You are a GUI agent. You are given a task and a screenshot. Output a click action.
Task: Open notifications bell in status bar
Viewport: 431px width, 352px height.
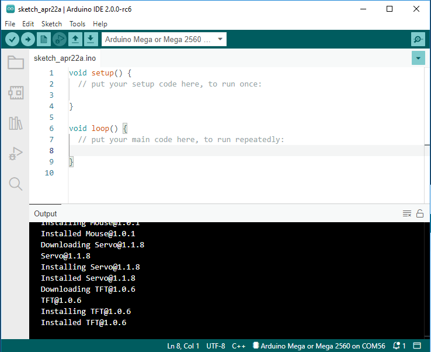point(399,346)
